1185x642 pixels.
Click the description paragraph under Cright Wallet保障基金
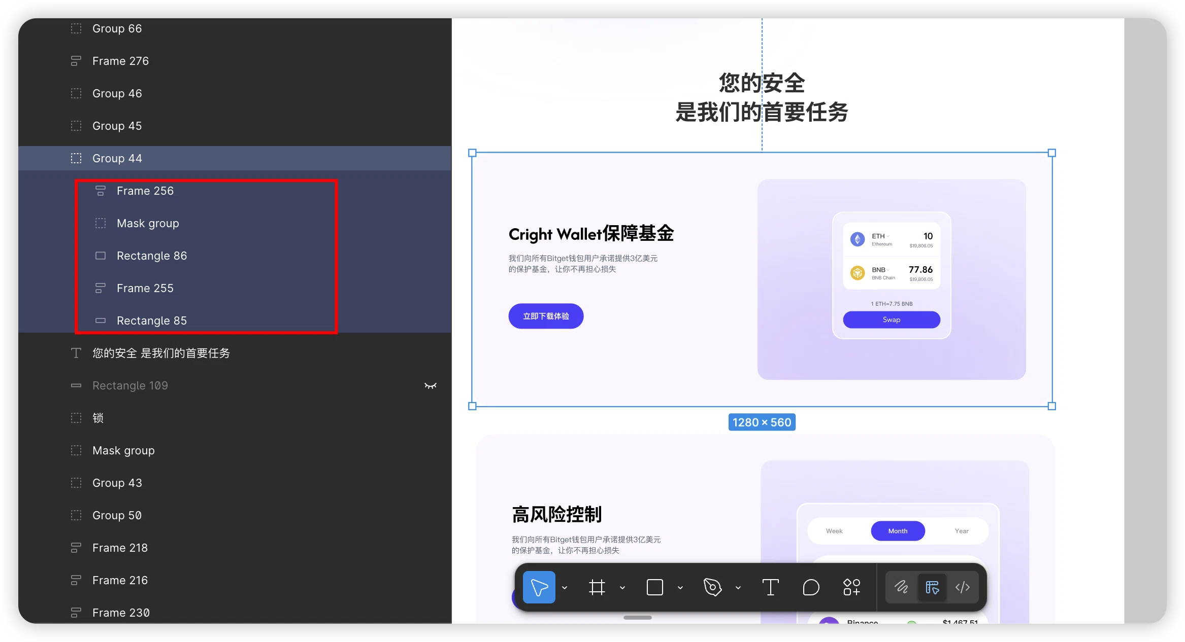click(x=583, y=264)
